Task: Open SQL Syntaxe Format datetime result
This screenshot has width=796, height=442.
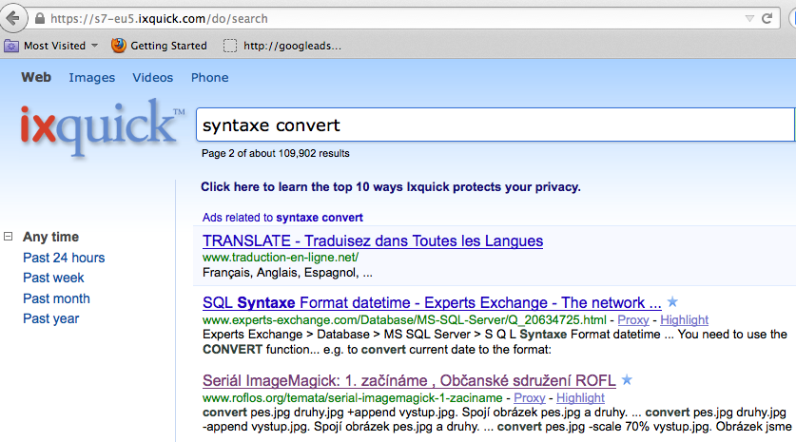Action: click(432, 303)
